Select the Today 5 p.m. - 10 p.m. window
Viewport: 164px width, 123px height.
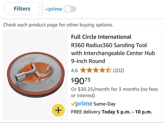click(x=127, y=112)
